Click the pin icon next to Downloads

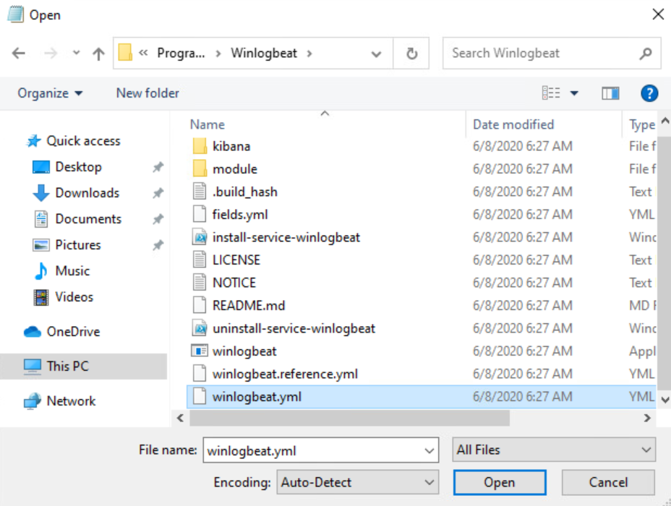coord(158,193)
